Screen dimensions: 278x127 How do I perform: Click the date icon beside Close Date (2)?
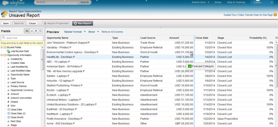click(8, 113)
